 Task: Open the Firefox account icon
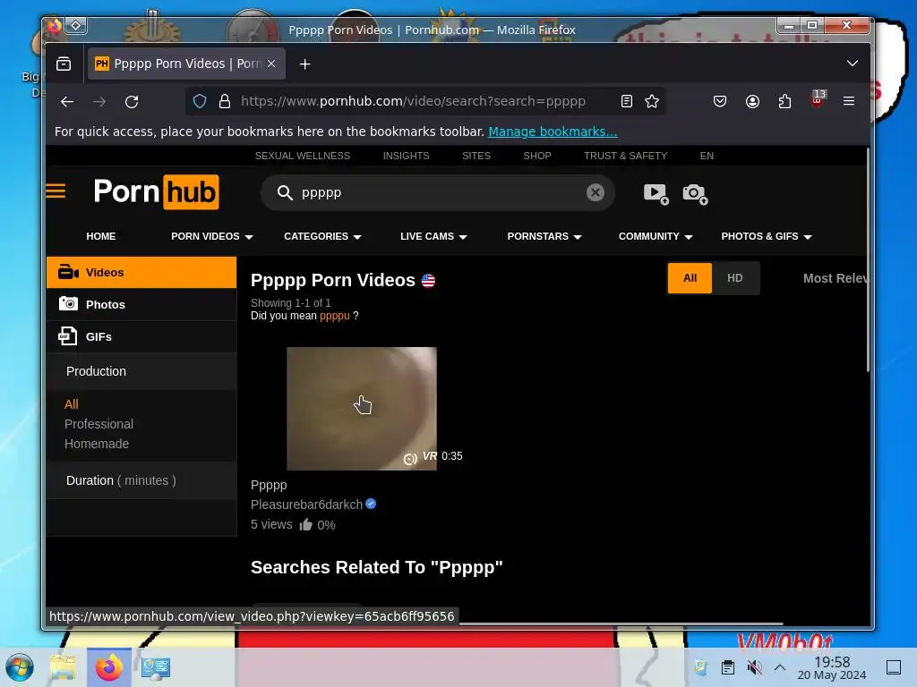752,102
